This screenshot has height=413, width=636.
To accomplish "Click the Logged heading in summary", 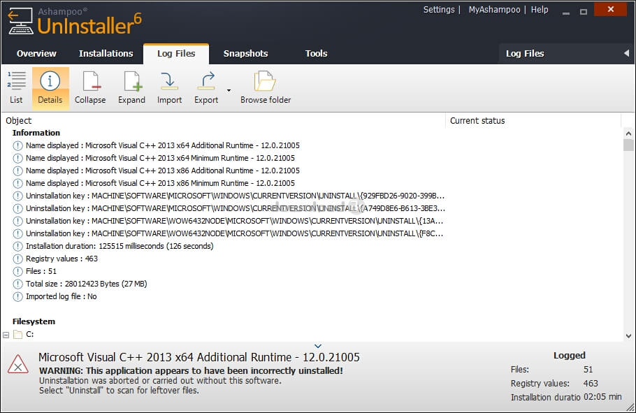I will coord(570,356).
